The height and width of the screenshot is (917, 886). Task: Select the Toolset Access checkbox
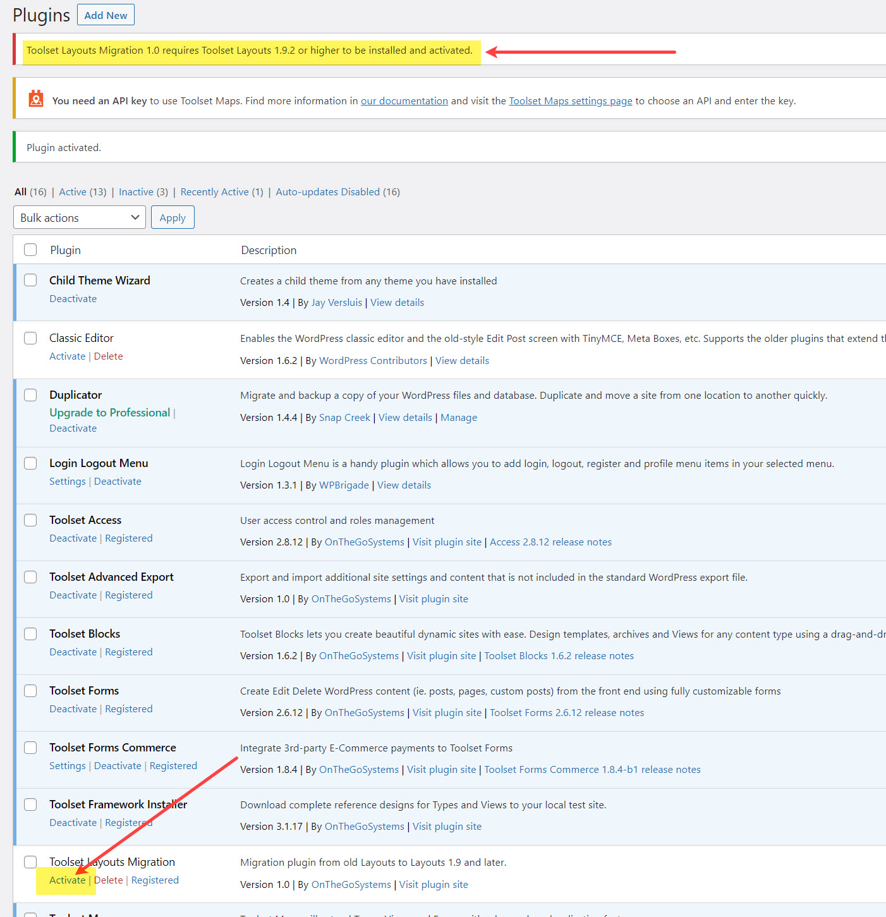30,520
